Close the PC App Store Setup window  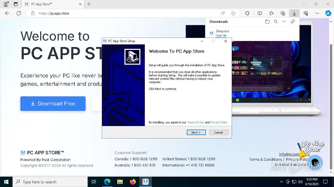226,41
